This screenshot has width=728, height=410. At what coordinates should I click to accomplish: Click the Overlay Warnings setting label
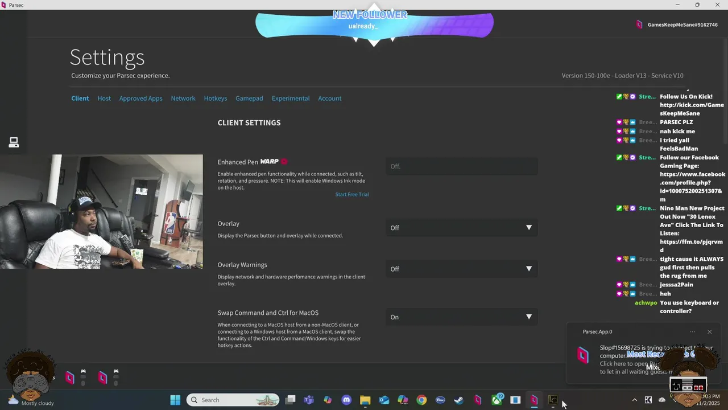pyautogui.click(x=242, y=265)
